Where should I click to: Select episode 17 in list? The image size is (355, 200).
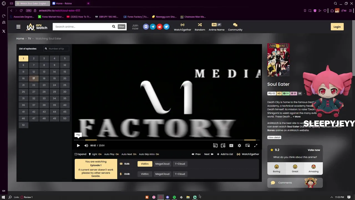click(34, 78)
